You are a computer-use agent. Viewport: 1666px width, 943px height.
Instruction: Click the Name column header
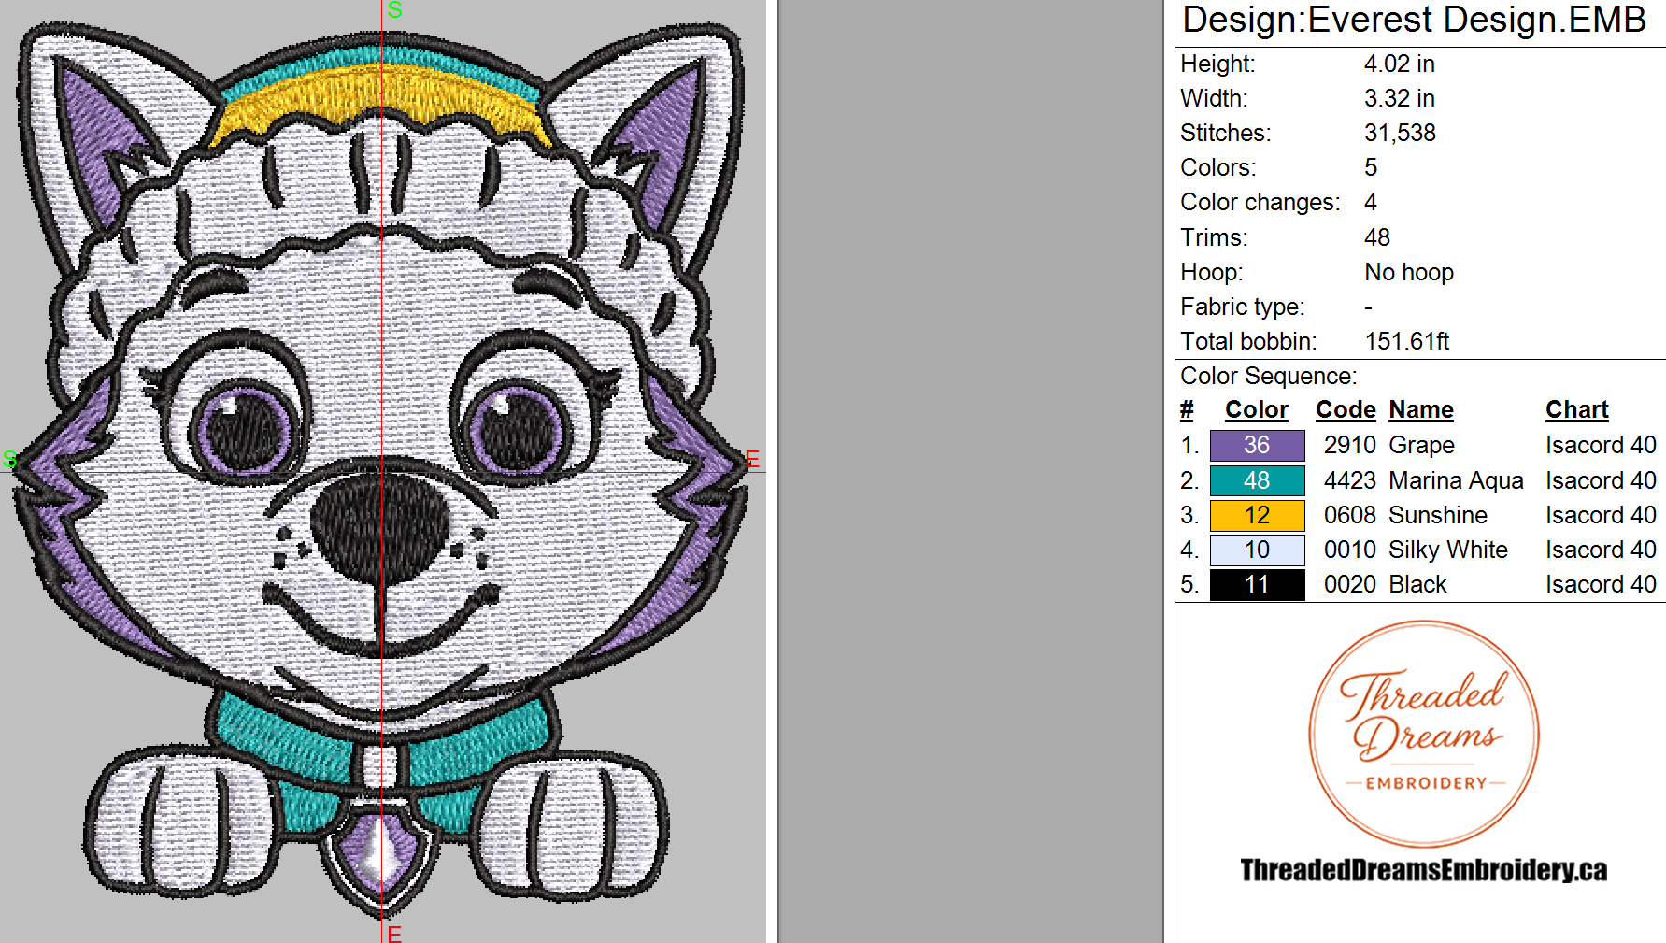click(1421, 409)
